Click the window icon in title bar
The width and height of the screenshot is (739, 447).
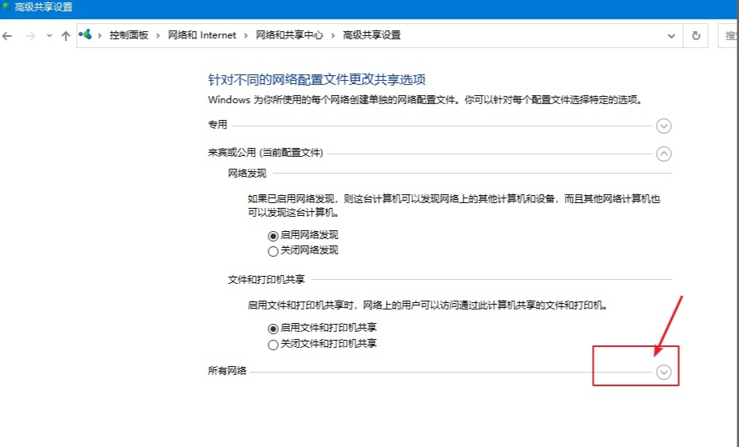point(7,7)
